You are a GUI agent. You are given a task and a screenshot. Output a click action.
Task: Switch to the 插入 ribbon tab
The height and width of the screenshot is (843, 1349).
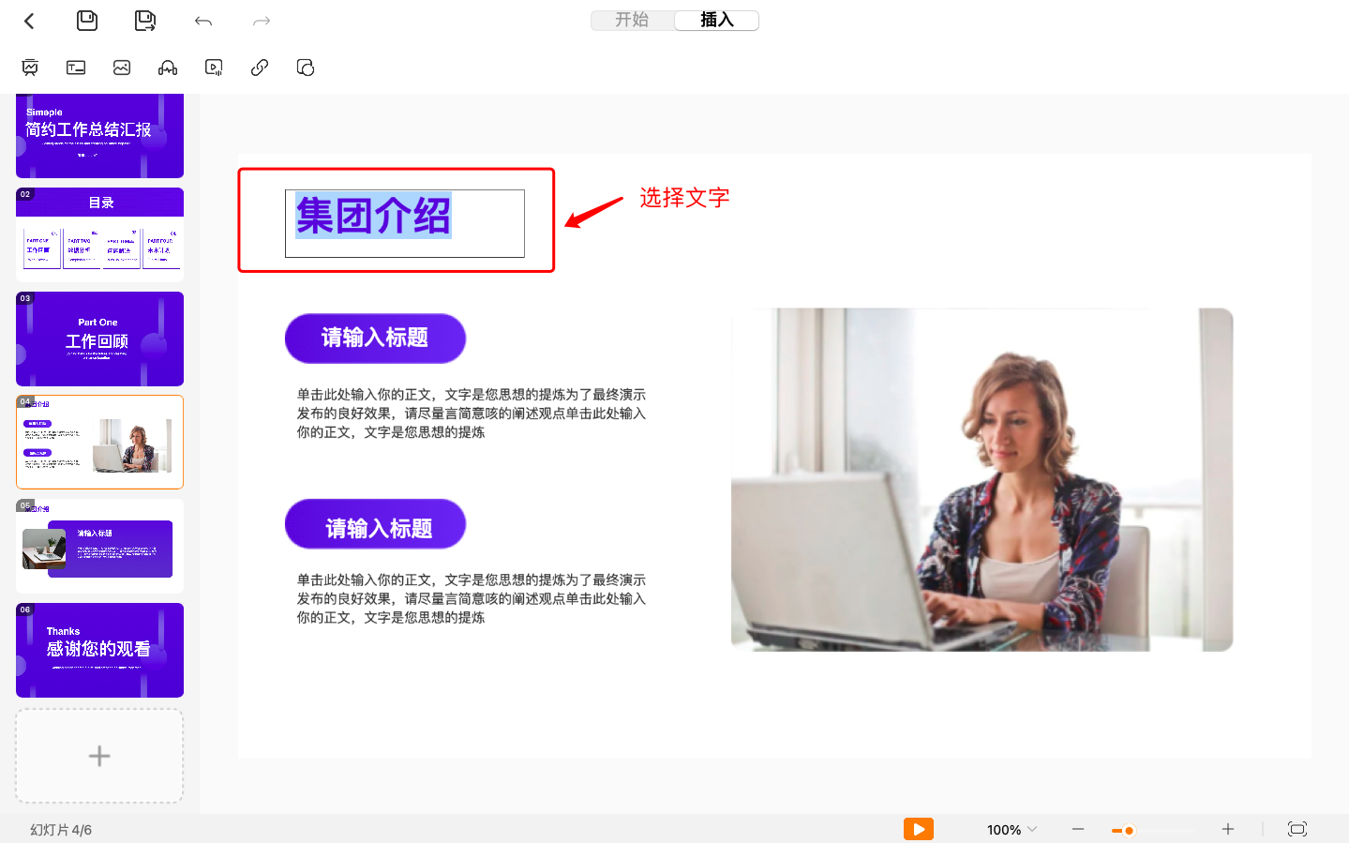[x=716, y=20]
